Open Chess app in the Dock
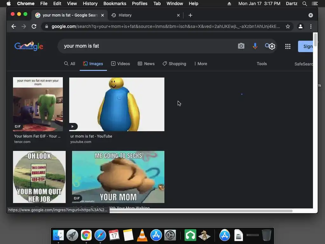This screenshot has height=244, width=325. tap(204, 235)
